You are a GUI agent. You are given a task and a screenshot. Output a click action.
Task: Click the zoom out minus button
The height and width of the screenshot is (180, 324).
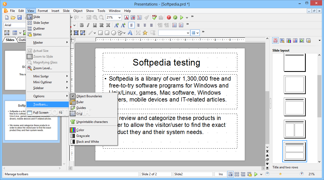click(x=267, y=174)
